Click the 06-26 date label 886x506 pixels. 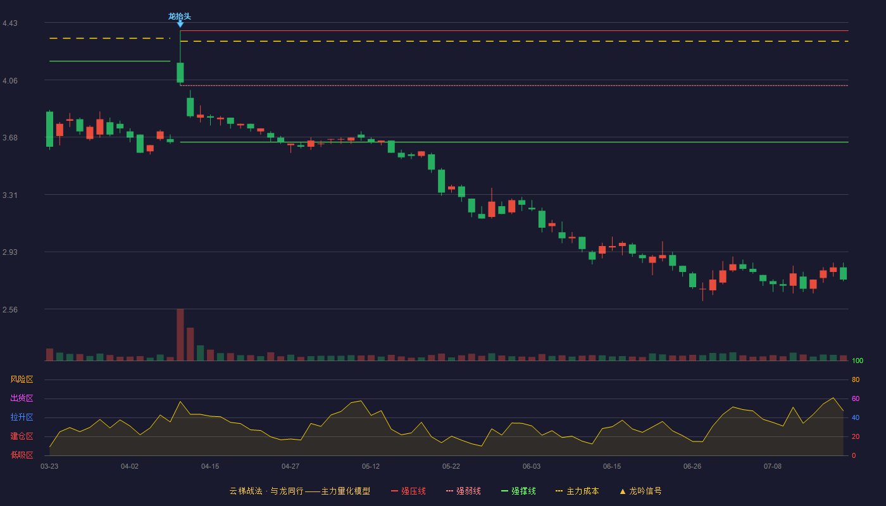point(692,466)
